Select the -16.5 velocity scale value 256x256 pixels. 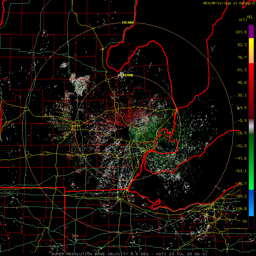[x=241, y=133]
